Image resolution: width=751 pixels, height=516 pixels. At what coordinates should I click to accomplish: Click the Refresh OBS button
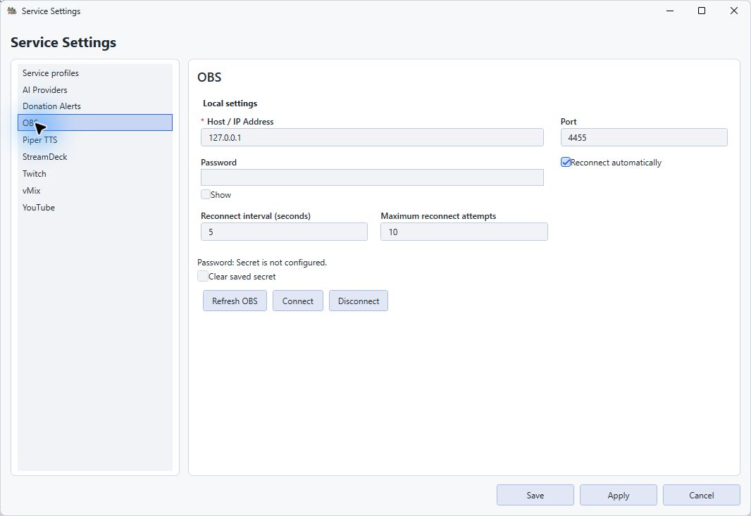[x=235, y=301]
